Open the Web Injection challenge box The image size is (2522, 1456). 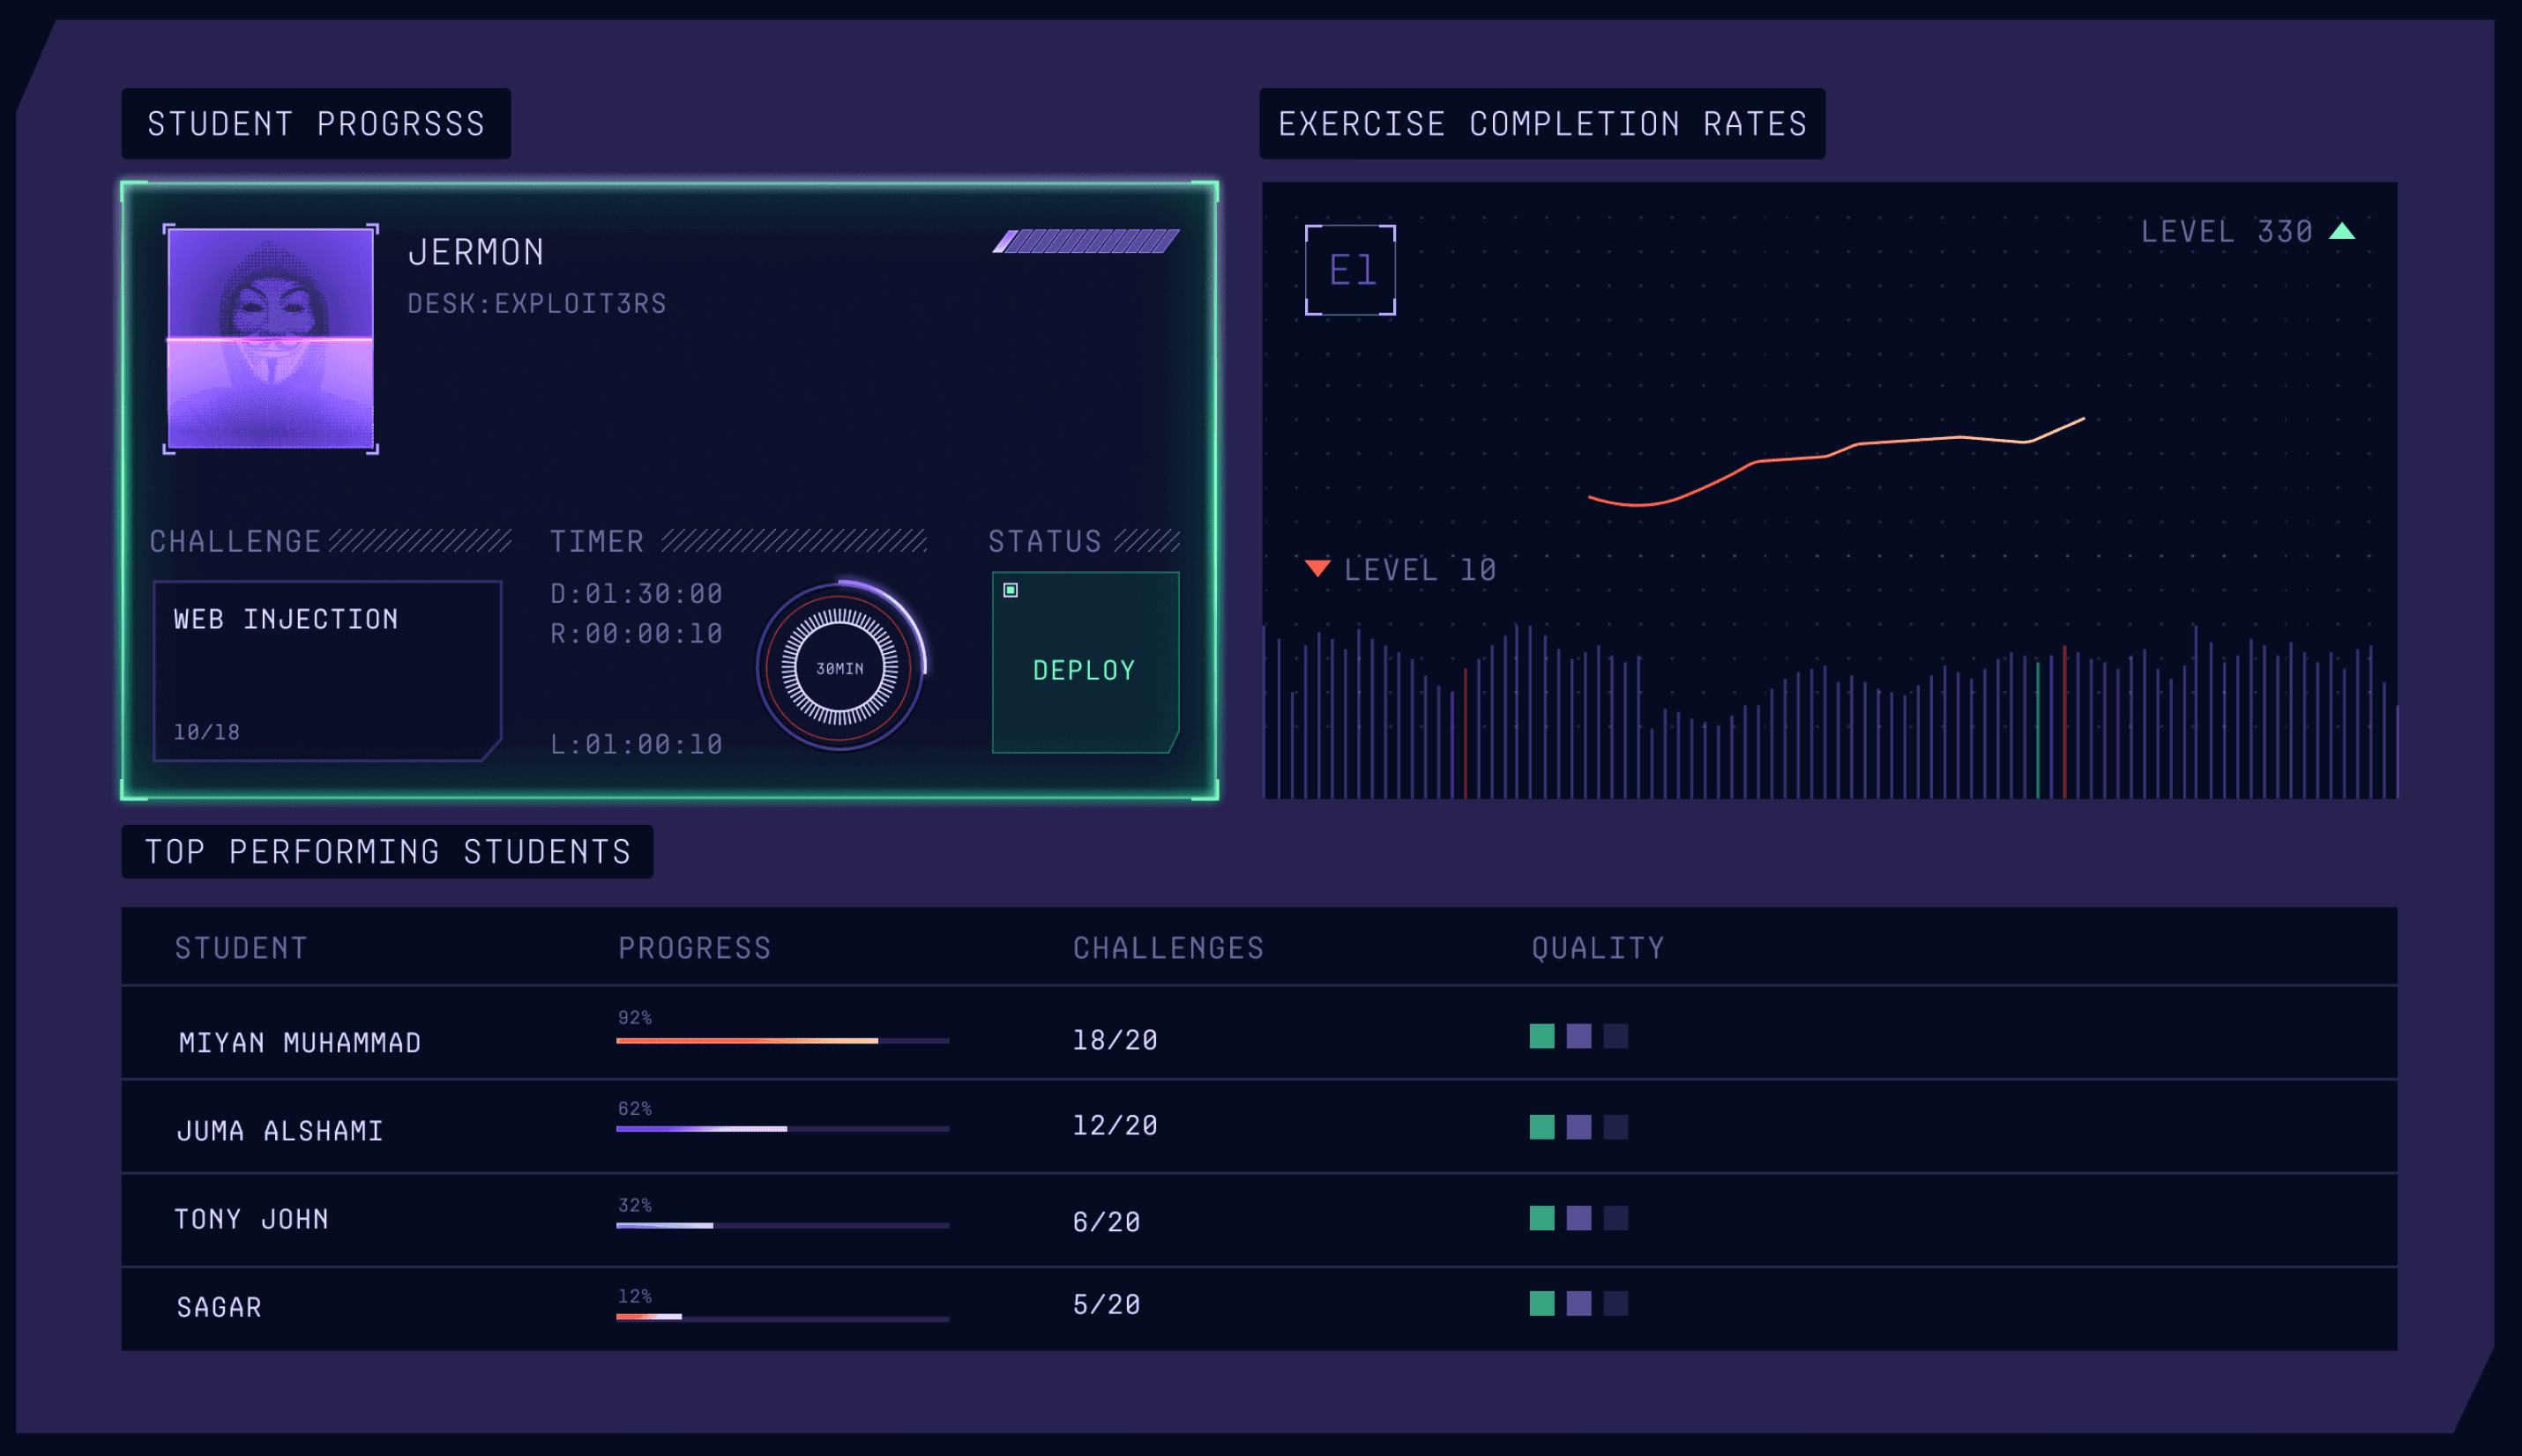click(326, 670)
